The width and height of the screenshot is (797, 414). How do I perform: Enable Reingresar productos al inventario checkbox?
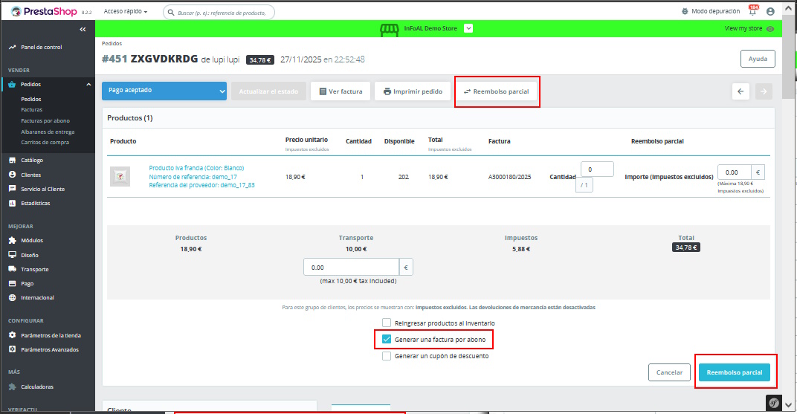[387, 323]
